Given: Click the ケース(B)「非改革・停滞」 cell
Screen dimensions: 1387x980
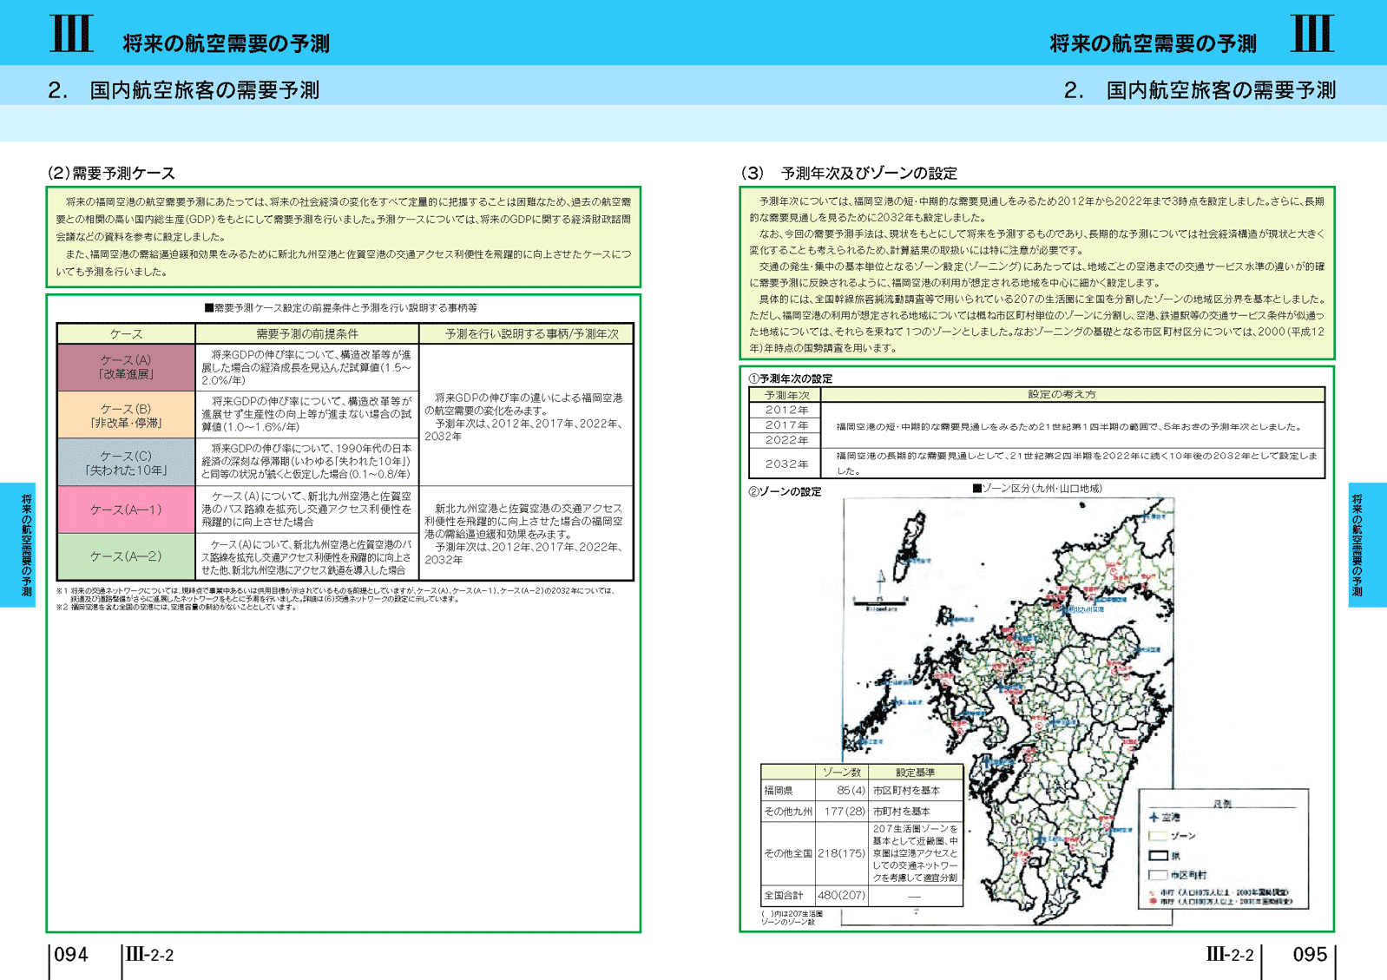Looking at the screenshot, I should click(126, 415).
